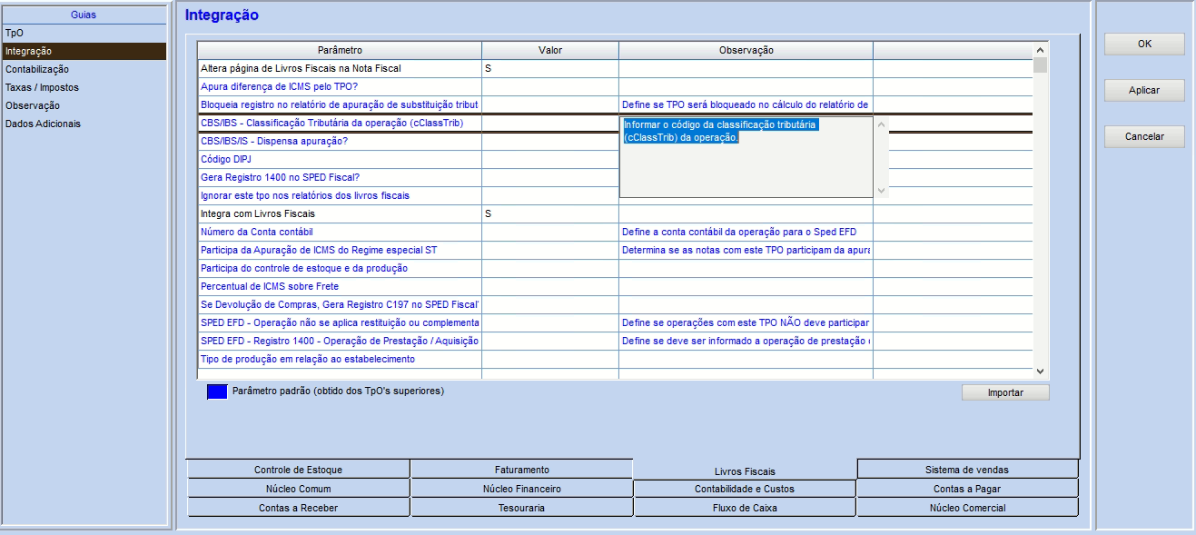Image resolution: width=1196 pixels, height=535 pixels.
Task: Click the Cancelar button
Action: coord(1143,136)
